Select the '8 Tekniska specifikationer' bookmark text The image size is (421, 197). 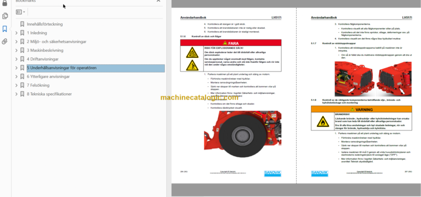click(x=49, y=94)
